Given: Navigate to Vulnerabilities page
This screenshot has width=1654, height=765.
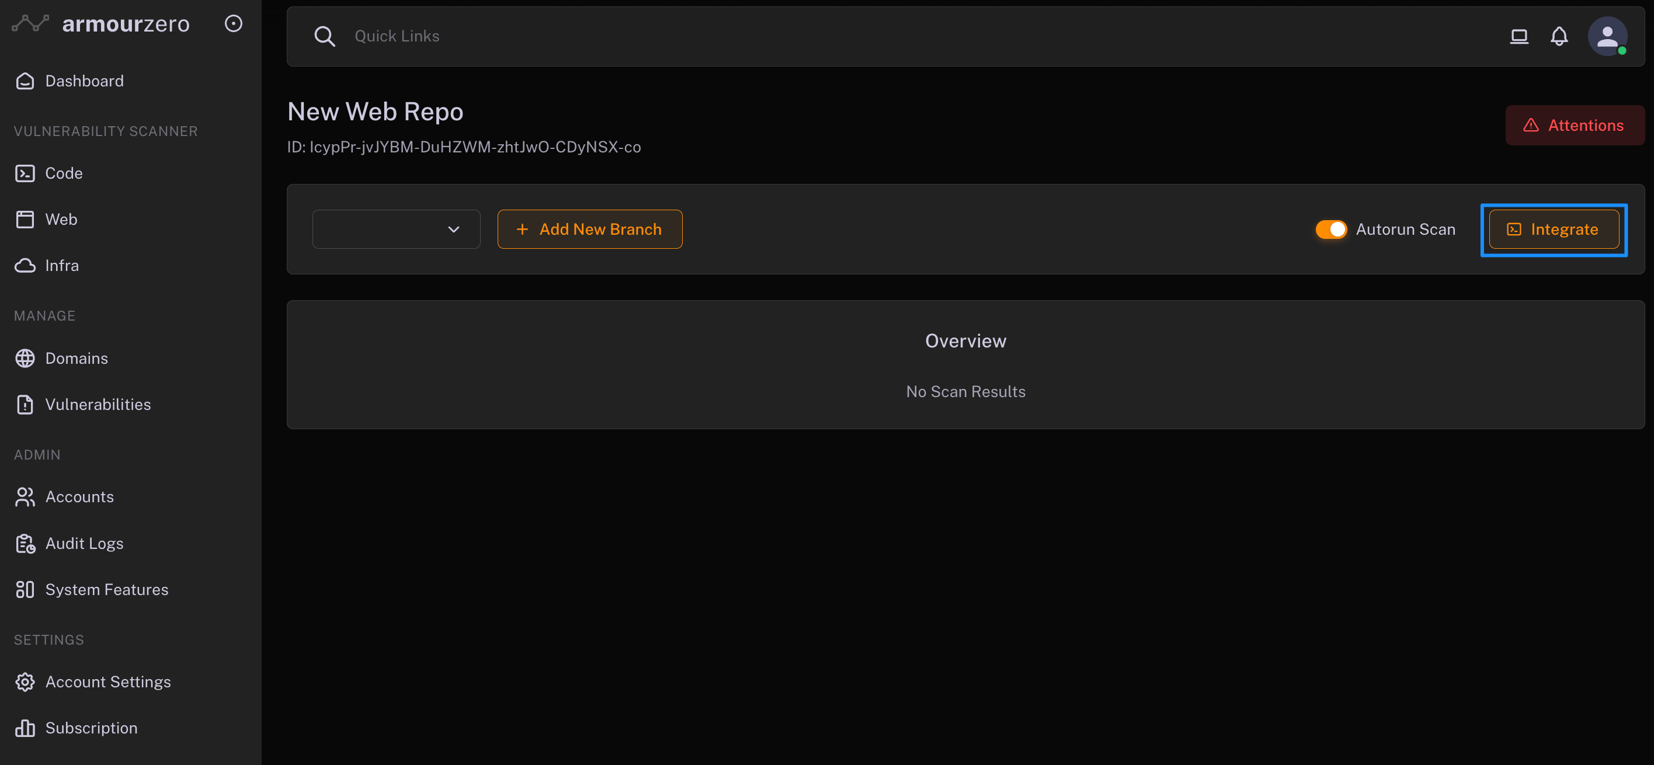Looking at the screenshot, I should coord(98,404).
